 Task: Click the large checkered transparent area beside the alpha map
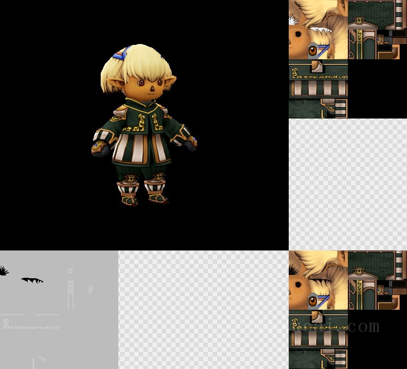tap(203, 309)
